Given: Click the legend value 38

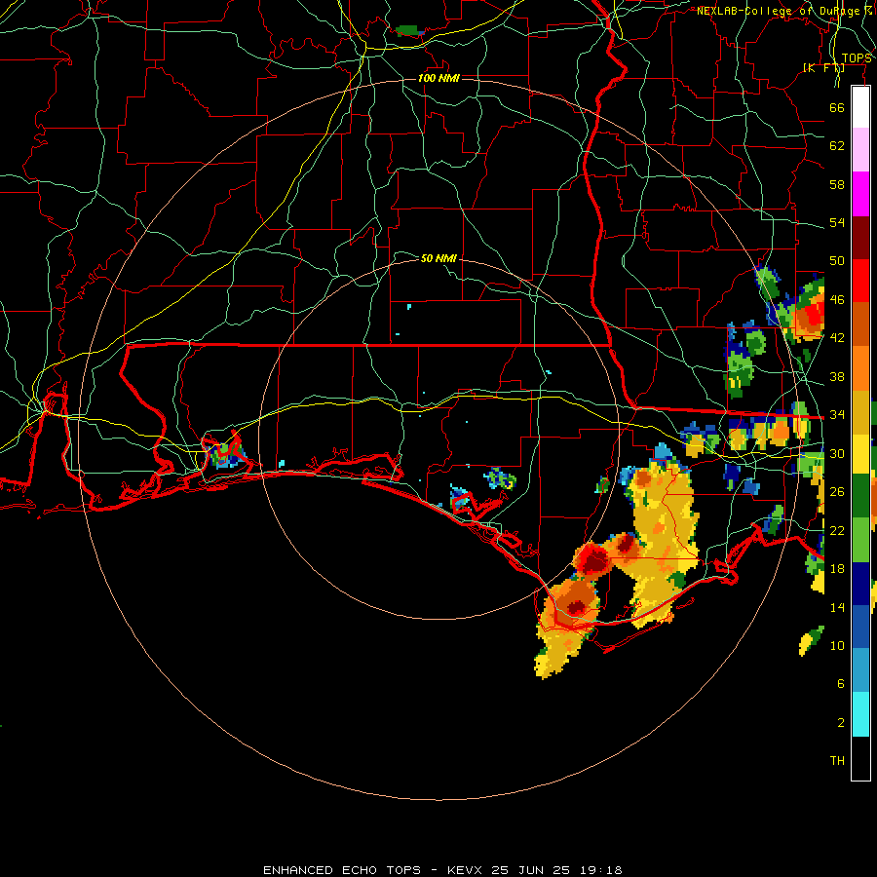Looking at the screenshot, I should click(837, 376).
